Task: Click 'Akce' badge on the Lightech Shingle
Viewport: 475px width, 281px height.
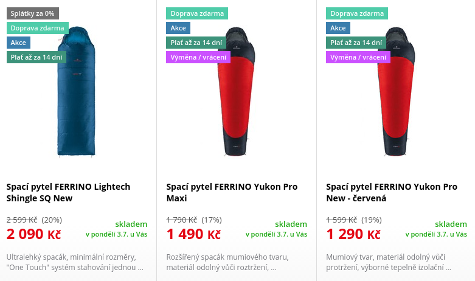Action: tap(18, 43)
